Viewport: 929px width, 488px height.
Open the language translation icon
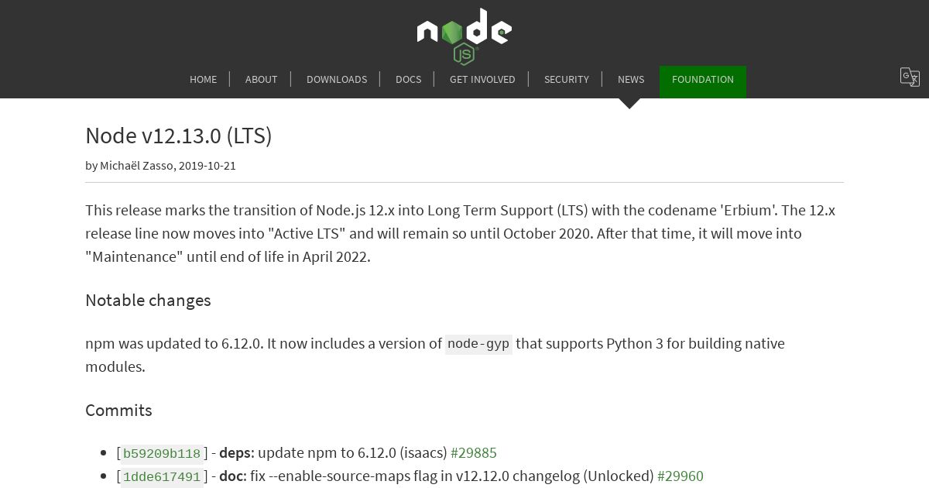(x=910, y=77)
